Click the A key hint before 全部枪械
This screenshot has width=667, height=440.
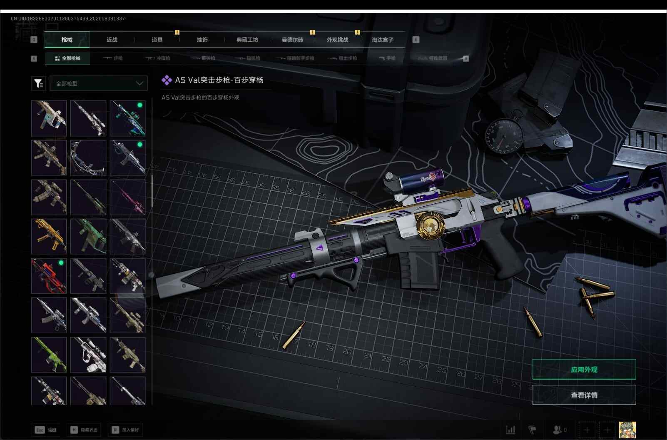tap(34, 58)
